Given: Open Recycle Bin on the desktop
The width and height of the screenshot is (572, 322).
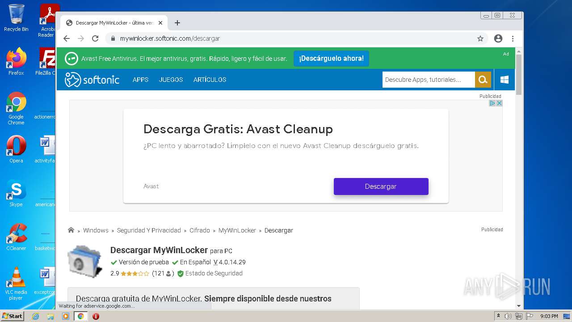Looking at the screenshot, I should (x=16, y=18).
